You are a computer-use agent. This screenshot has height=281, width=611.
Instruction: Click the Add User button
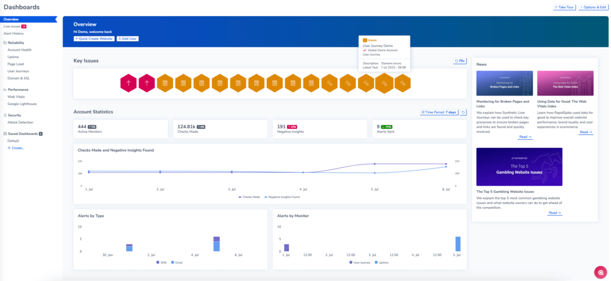128,39
